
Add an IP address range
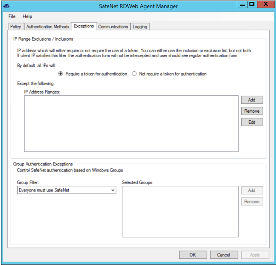coord(252,100)
